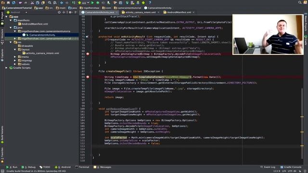Open the Debug tool window
The image size is (308, 173).
pyautogui.click(x=28, y=167)
